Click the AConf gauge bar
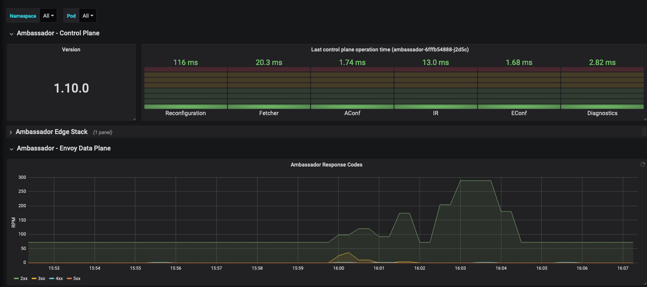Screen dimensions: 647x287 coord(352,88)
